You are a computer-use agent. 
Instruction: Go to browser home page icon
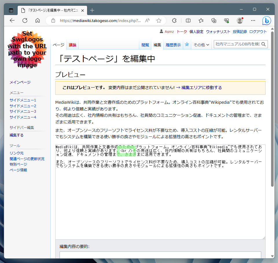coord(38,21)
